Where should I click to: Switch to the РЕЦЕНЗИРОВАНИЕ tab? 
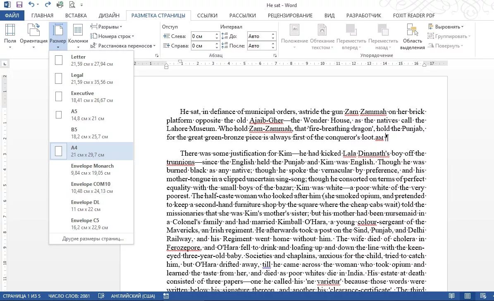click(290, 15)
